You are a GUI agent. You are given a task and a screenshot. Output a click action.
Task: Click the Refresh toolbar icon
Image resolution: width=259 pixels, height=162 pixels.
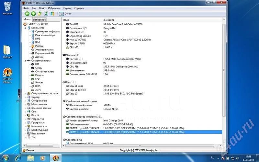[46, 14]
